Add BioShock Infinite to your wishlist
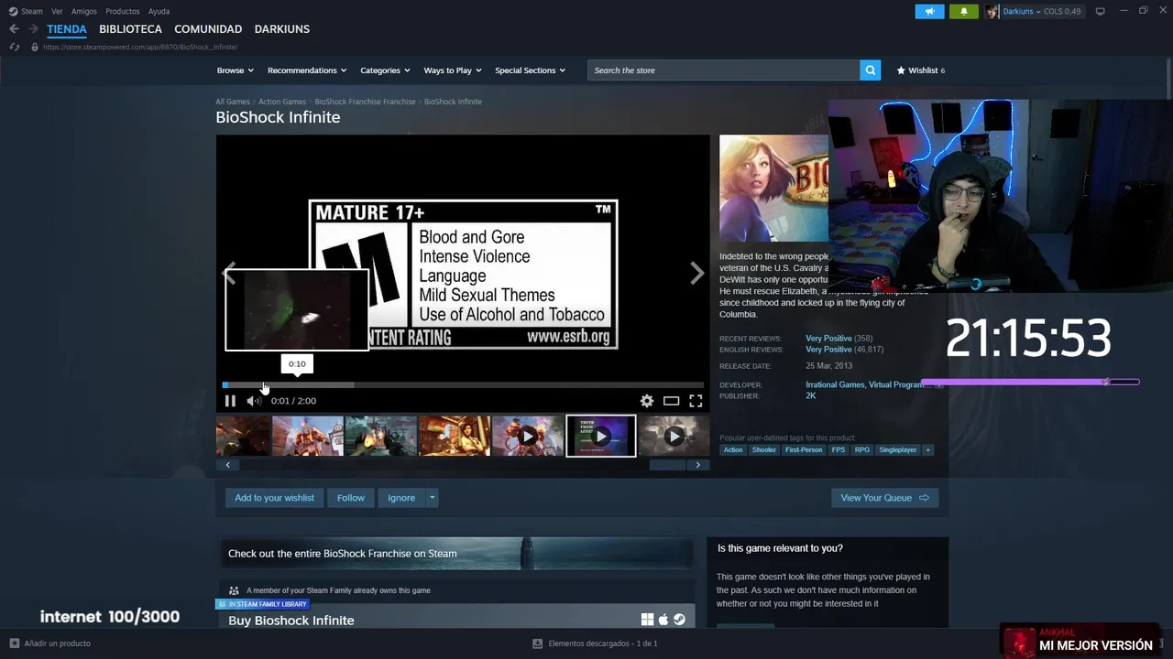The image size is (1173, 659). coord(274,498)
